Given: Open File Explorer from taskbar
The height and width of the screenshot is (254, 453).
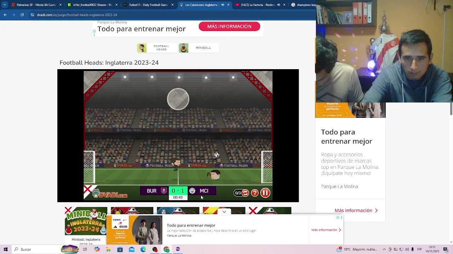Looking at the screenshot, I should (x=108, y=249).
